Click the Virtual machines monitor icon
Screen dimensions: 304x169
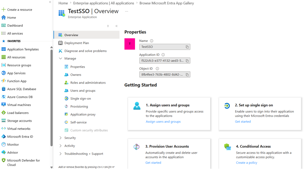click(x=3, y=105)
